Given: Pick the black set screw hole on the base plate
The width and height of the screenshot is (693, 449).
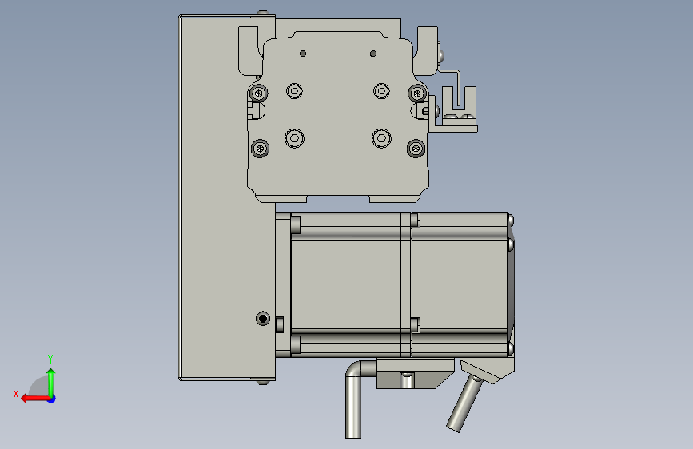Looking at the screenshot, I should 263,319.
